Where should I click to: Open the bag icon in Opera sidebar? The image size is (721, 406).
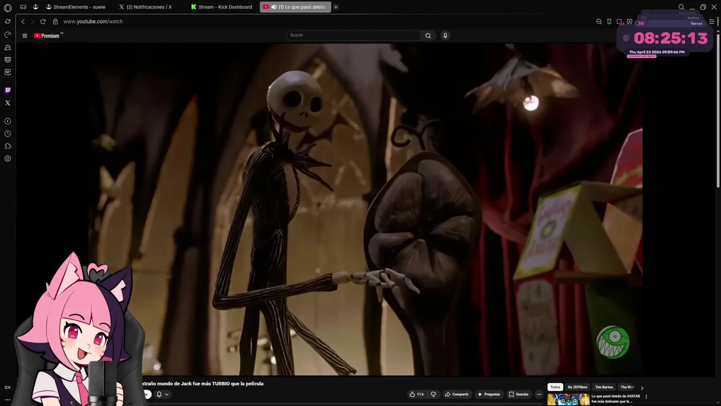point(7,47)
